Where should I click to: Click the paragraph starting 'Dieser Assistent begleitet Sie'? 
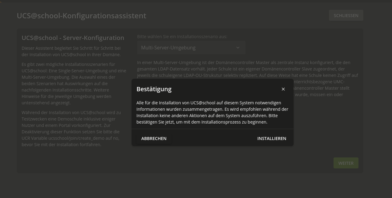71,51
